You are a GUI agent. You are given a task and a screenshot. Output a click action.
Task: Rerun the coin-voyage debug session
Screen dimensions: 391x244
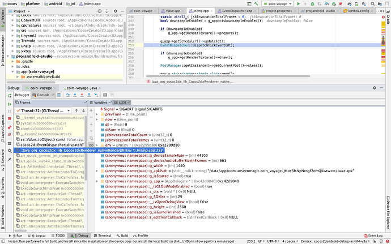pyautogui.click(x=10, y=95)
